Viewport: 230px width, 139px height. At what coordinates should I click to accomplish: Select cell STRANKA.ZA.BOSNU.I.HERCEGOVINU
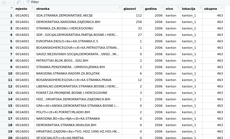78,28
